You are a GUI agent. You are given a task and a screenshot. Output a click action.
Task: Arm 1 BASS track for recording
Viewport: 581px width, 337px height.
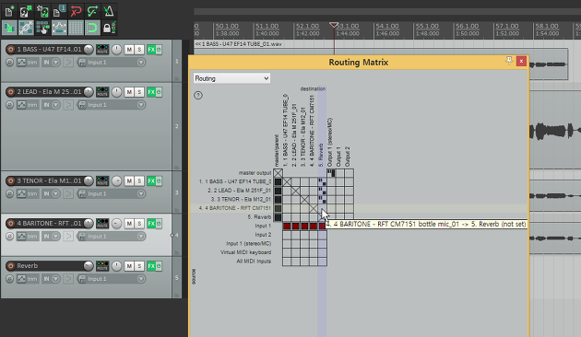click(10, 49)
